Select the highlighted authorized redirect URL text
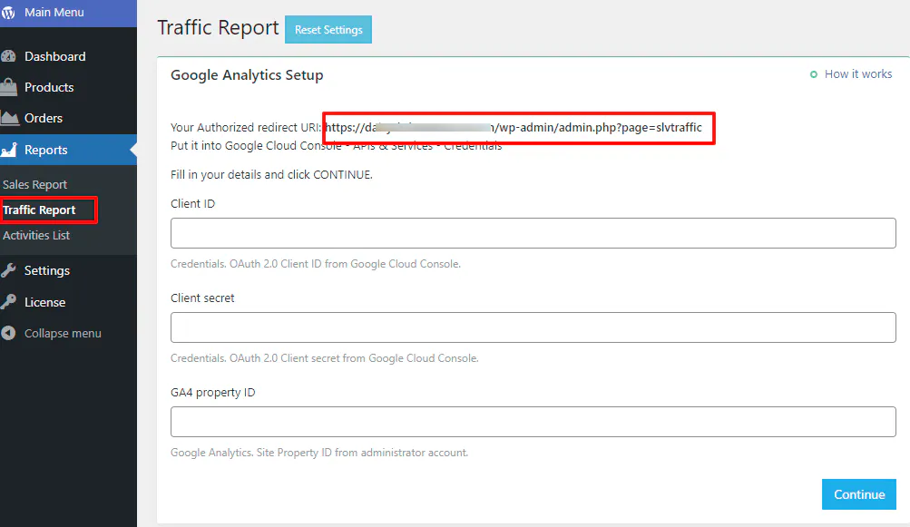910x527 pixels. click(517, 128)
